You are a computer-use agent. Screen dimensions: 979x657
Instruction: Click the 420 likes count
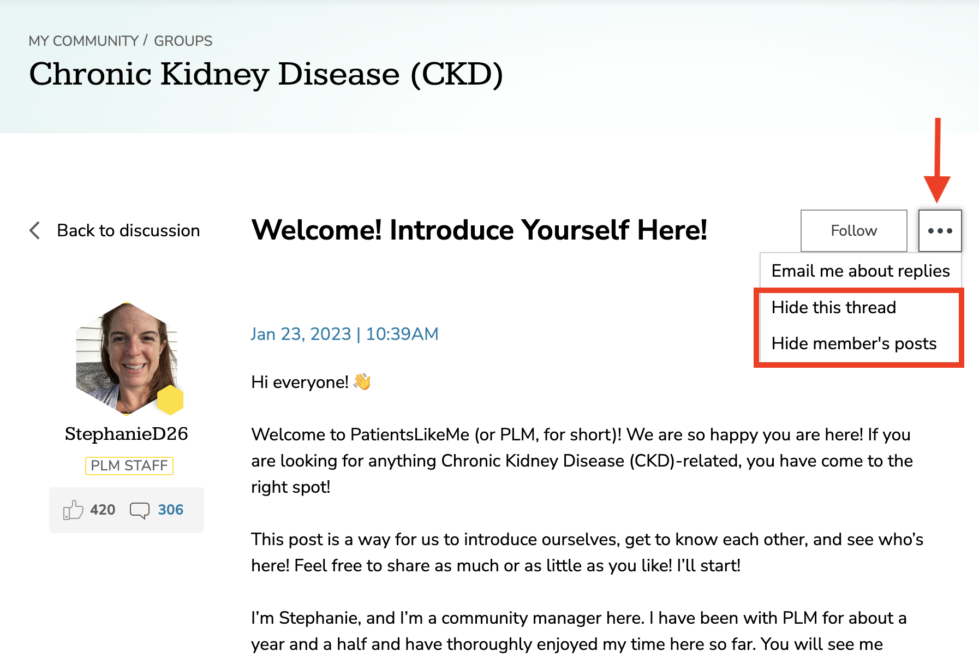(x=103, y=510)
